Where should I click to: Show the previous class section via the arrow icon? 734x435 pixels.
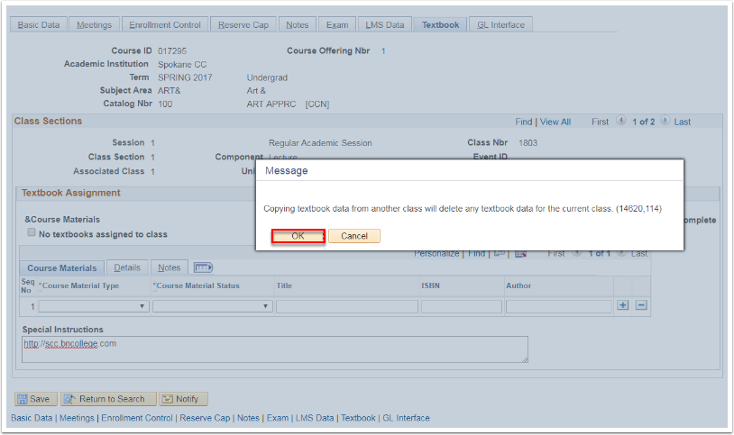pyautogui.click(x=620, y=121)
